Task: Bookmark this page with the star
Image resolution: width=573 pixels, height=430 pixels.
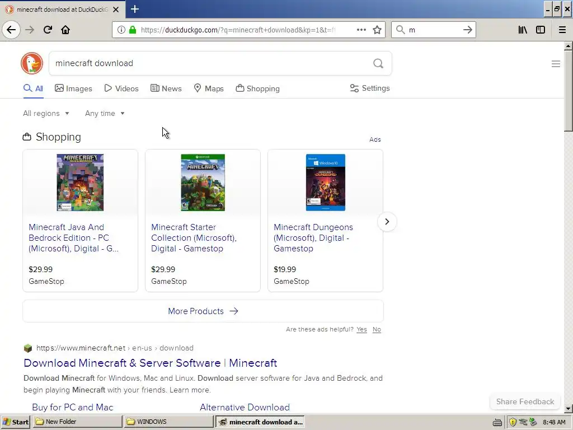Action: [377, 30]
